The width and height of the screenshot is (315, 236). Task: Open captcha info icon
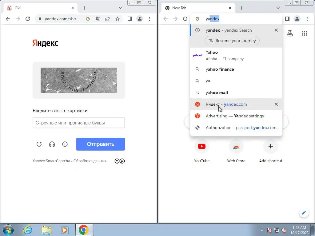pos(65,144)
